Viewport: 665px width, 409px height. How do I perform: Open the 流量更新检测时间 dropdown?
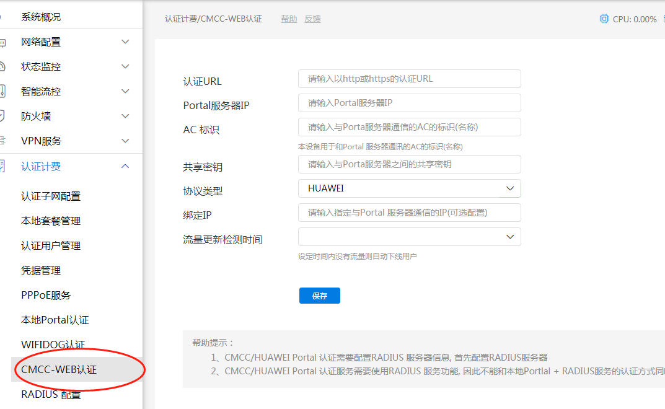click(409, 237)
